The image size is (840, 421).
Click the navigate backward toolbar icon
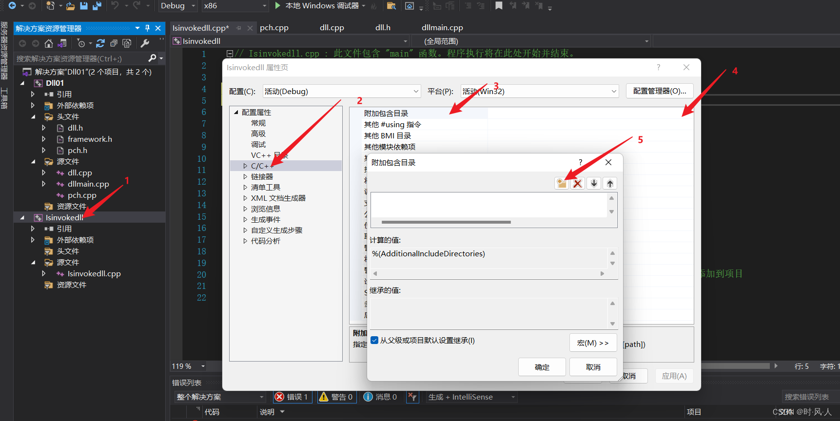(12, 5)
